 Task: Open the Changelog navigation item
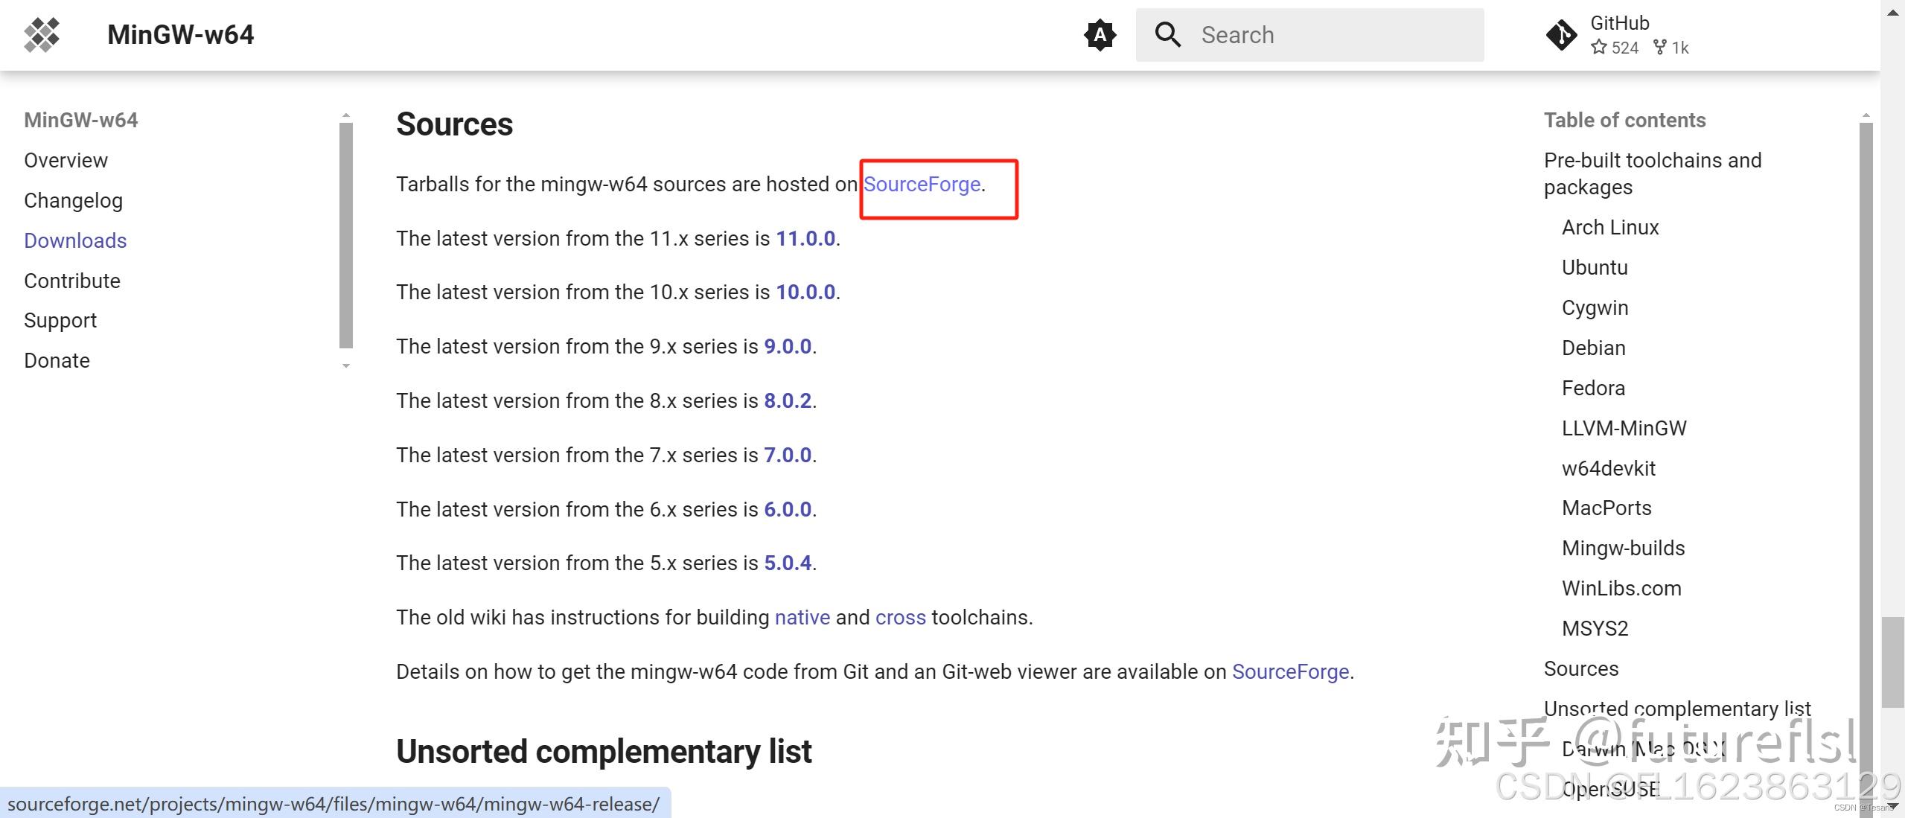73,200
